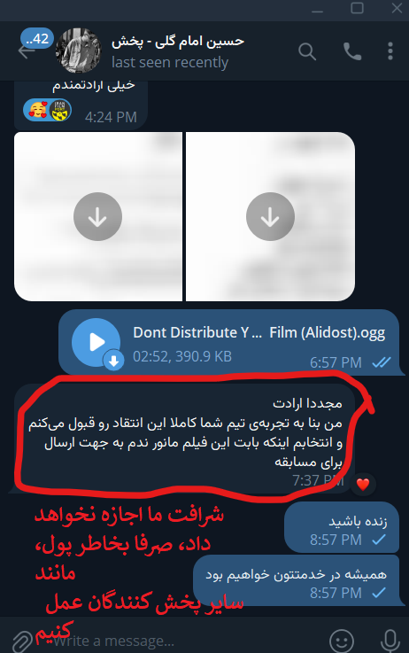Download the left blurred image
Screen dimensions: 409x653
97,216
